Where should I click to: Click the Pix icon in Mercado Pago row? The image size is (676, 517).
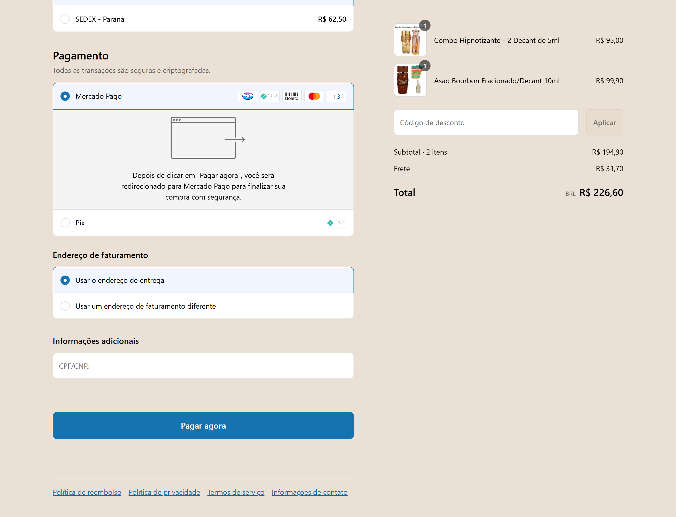[x=270, y=96]
